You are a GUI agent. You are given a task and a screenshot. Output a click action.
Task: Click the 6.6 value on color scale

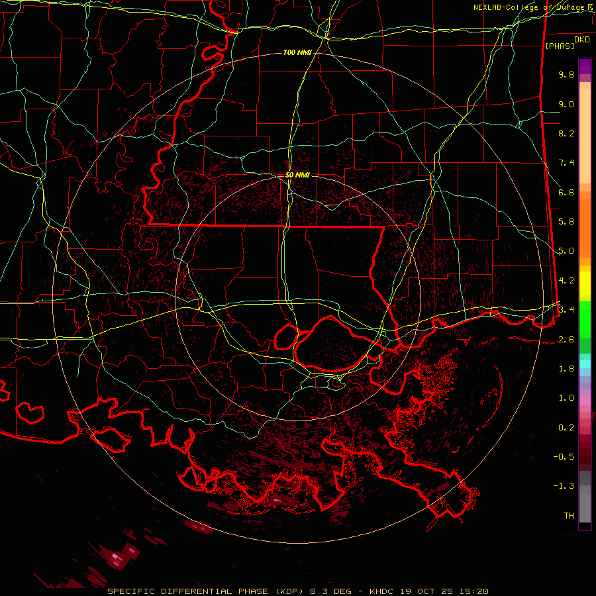pyautogui.click(x=566, y=192)
